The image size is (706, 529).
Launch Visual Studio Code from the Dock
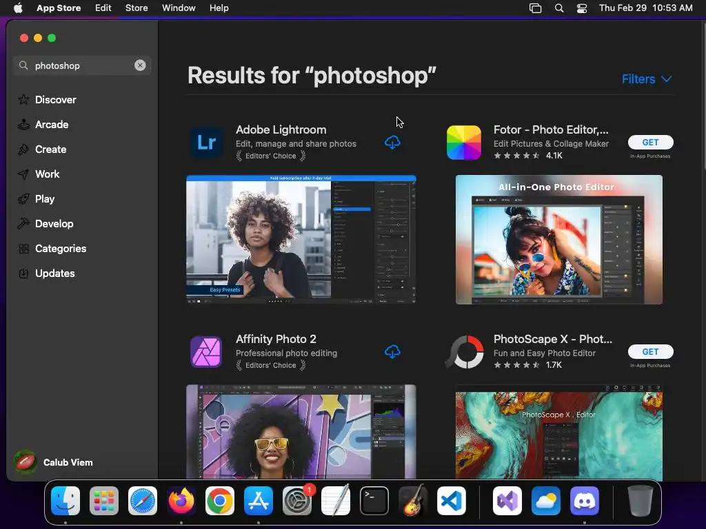click(x=452, y=501)
